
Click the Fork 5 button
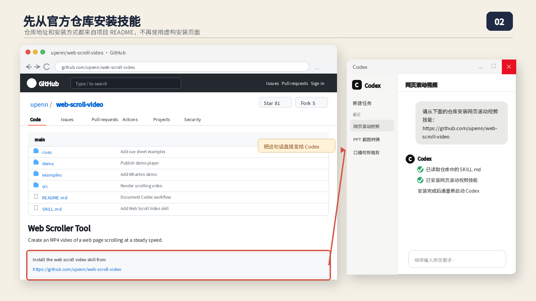click(312, 103)
